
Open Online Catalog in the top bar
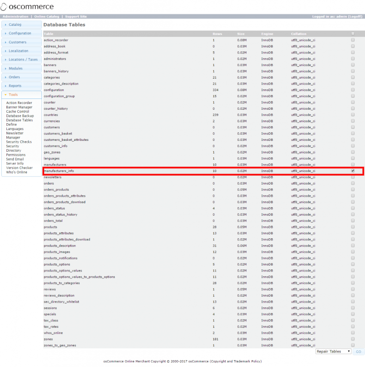[x=47, y=16]
